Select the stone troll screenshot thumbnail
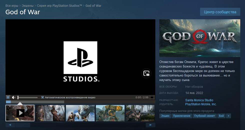245x130 pixels. (110, 113)
